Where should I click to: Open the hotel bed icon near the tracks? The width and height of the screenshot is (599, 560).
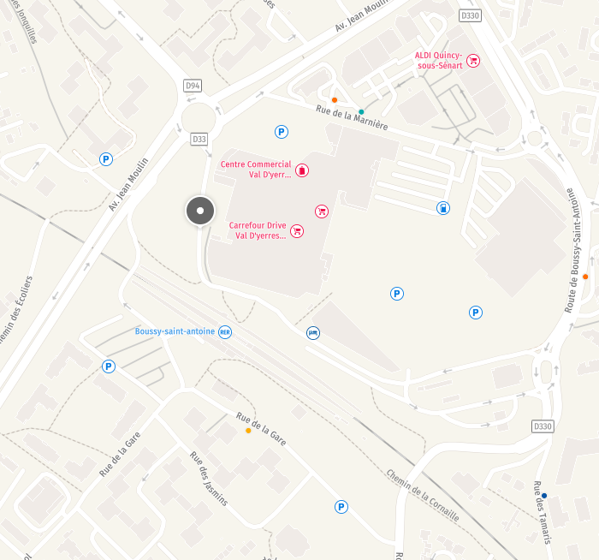pyautogui.click(x=313, y=333)
